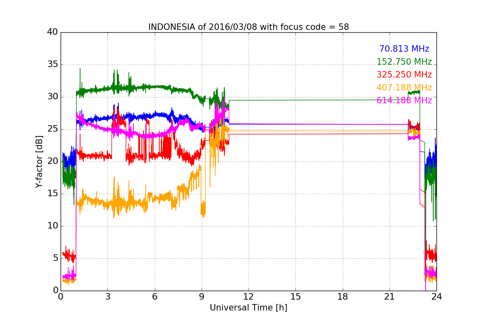Click the Universal Time [h] axis label
Screen dimensions: 485x323
[249, 308]
